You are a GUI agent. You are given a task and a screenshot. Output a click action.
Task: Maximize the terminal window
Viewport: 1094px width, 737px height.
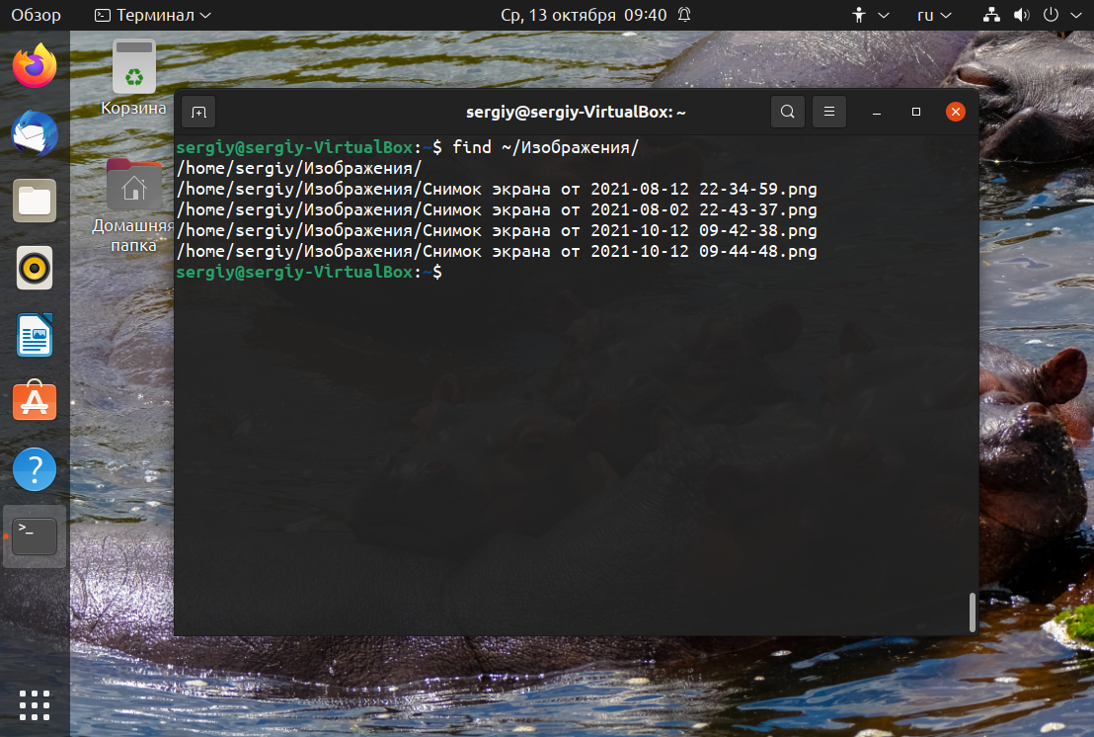pyautogui.click(x=916, y=112)
